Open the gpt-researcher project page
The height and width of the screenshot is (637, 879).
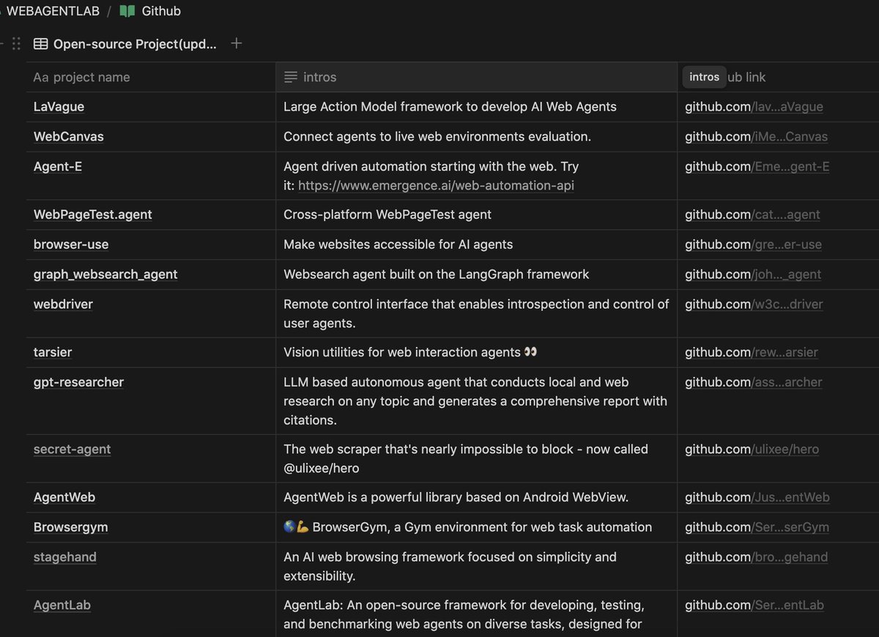(78, 382)
